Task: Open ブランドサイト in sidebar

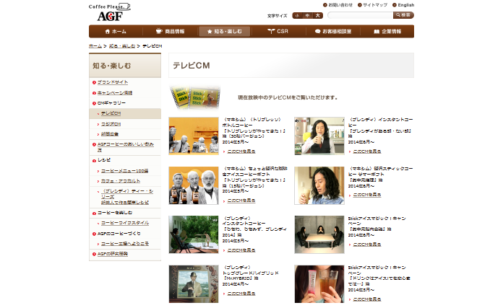Action: click(113, 82)
